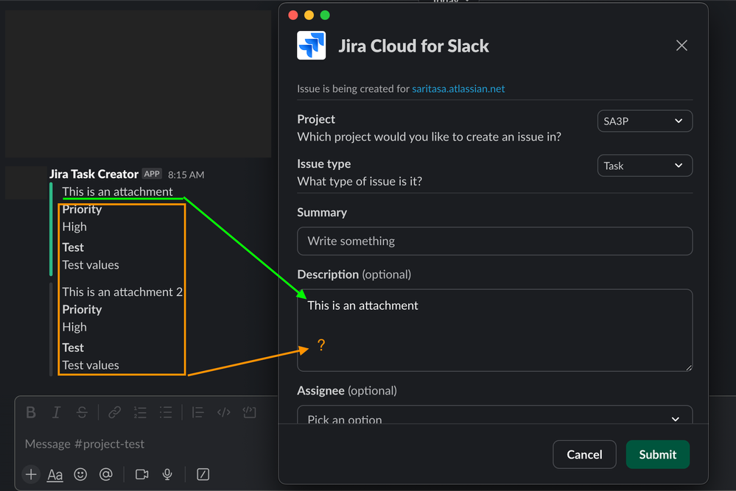736x491 pixels.
Task: Click the 'Issue type' field label
Action: pos(324,163)
